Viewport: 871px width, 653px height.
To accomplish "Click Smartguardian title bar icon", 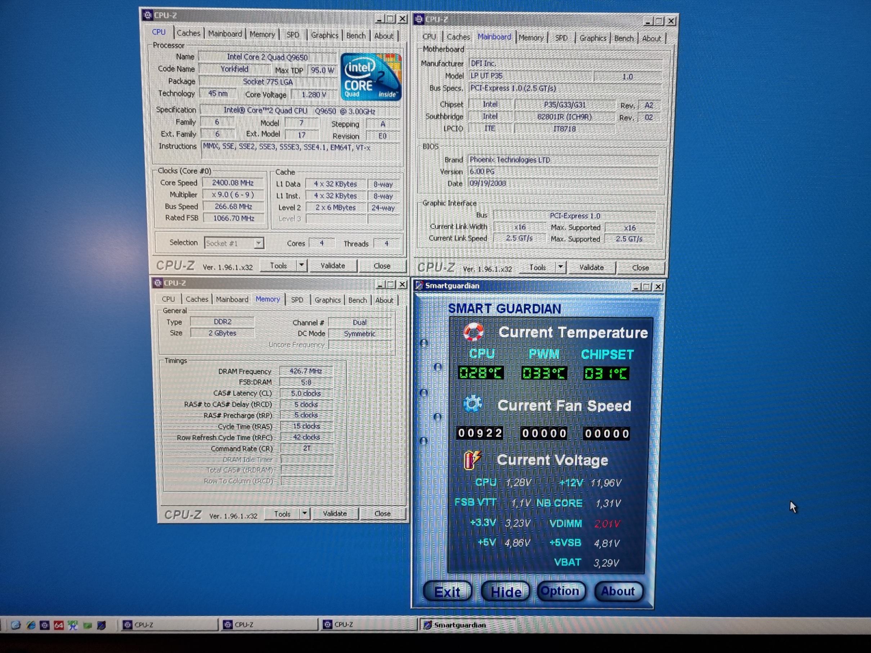I will tap(419, 285).
